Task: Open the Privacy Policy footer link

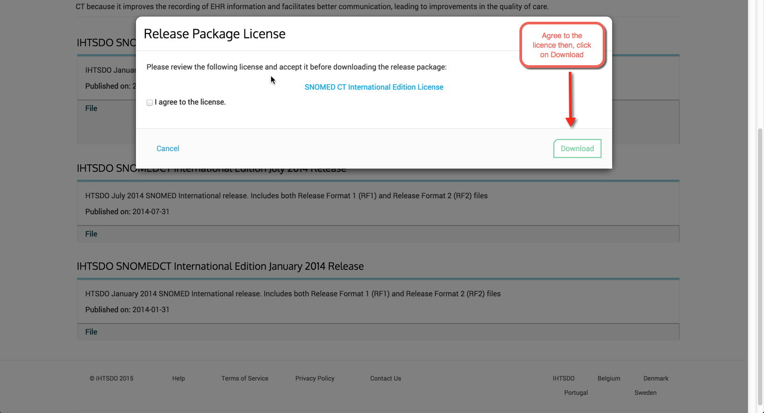Action: click(x=315, y=379)
